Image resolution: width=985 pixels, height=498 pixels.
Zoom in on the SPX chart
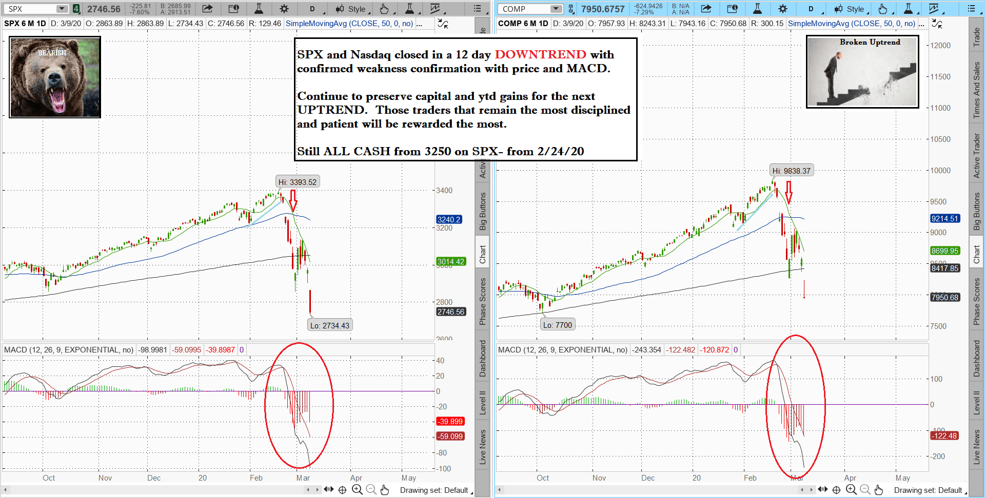click(x=357, y=490)
